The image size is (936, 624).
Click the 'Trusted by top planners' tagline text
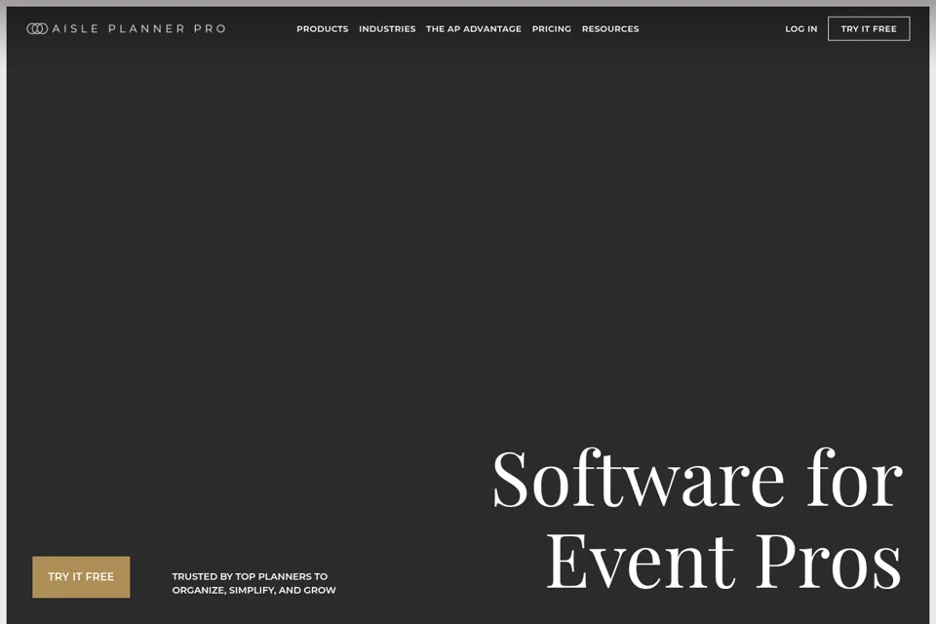(x=253, y=583)
